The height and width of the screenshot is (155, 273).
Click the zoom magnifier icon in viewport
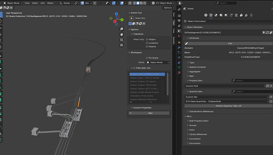coord(121,29)
